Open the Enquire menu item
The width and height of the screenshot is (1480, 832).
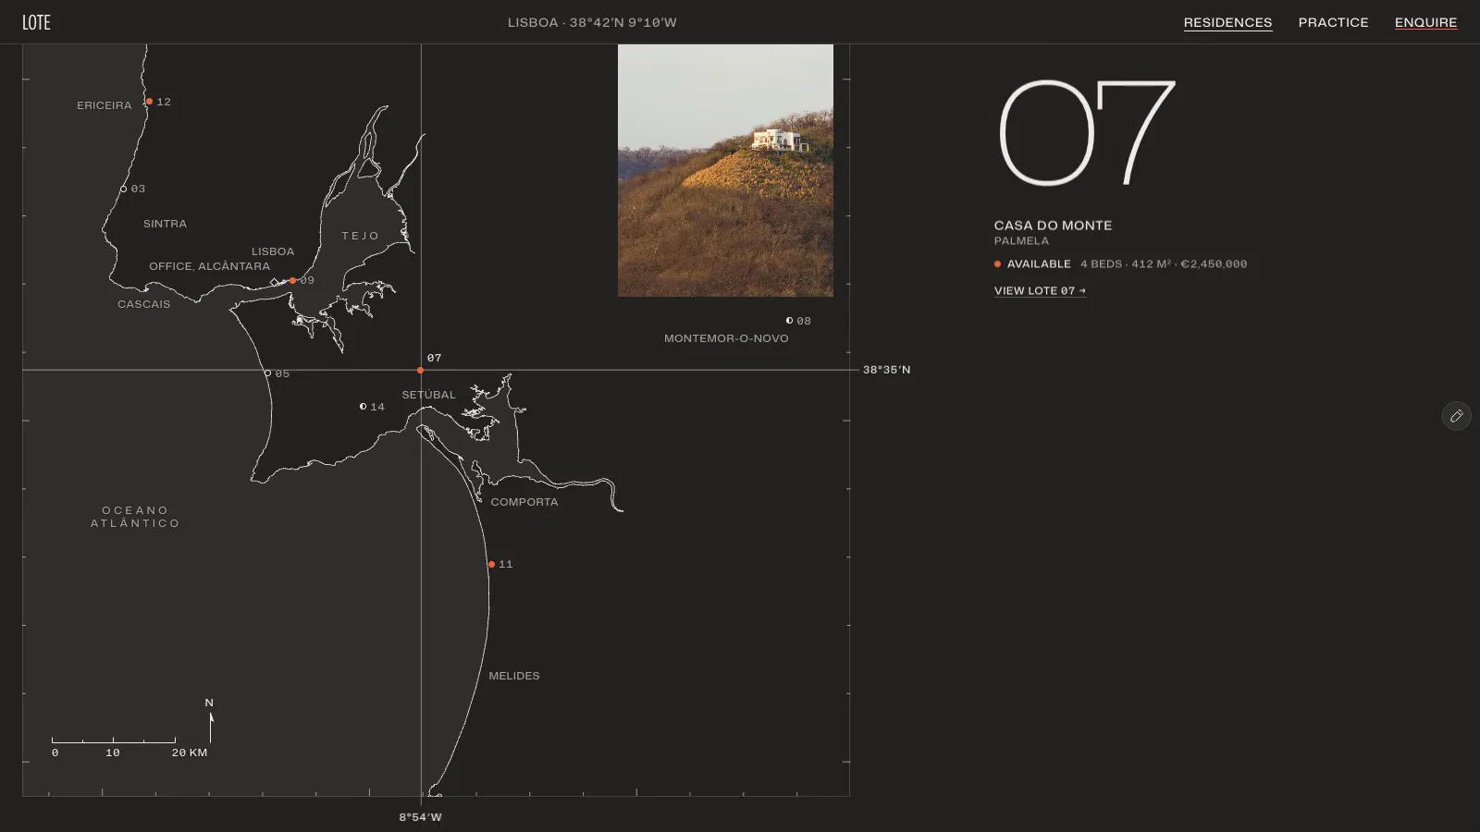pos(1425,22)
